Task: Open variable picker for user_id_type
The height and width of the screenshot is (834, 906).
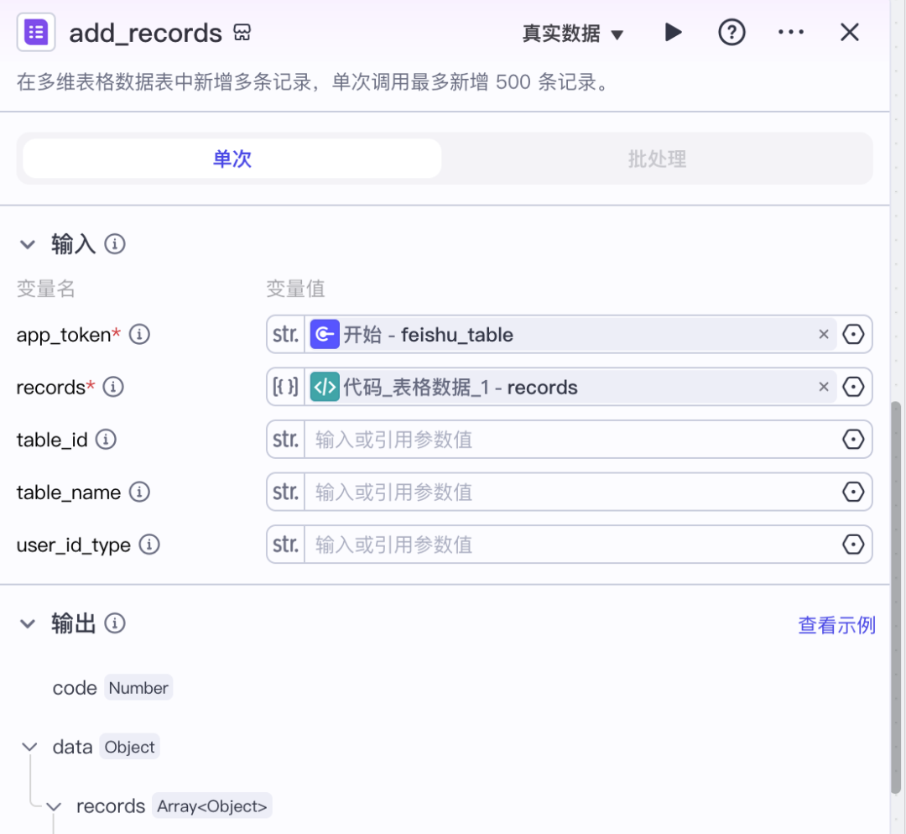Action: point(853,545)
